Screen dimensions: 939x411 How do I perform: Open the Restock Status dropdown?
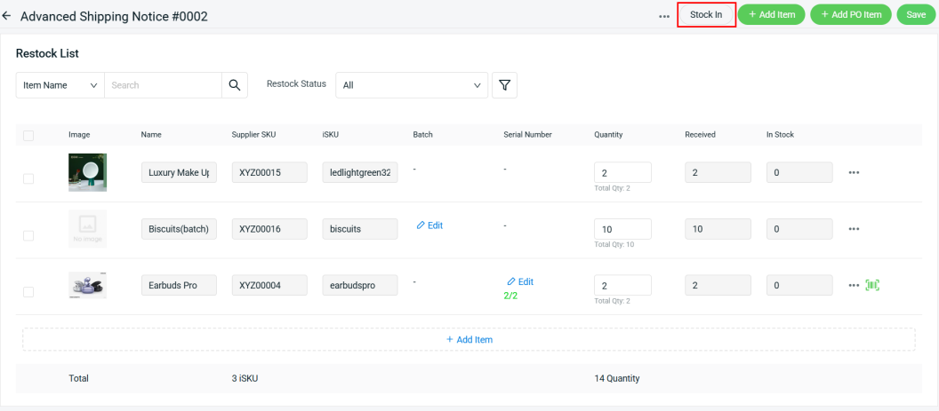(x=411, y=85)
